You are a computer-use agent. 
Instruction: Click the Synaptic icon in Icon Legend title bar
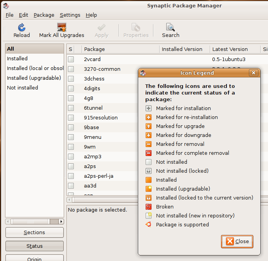point(143,73)
